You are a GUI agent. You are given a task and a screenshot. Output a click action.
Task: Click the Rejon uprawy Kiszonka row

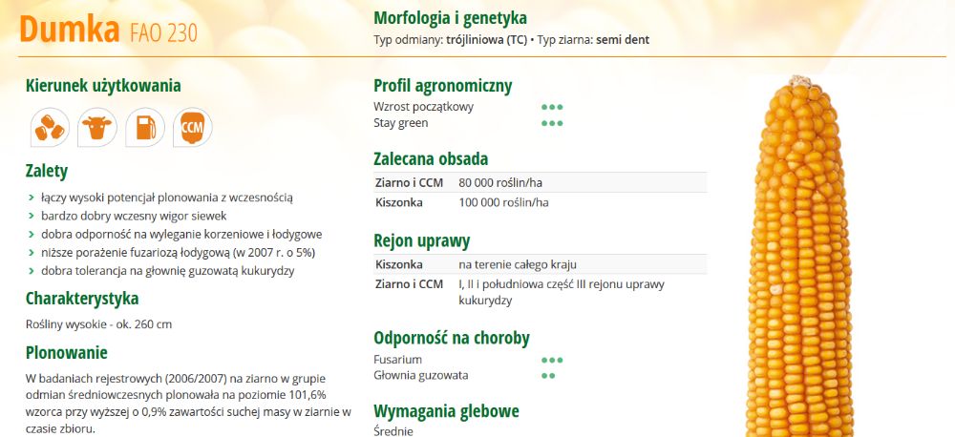(x=541, y=264)
